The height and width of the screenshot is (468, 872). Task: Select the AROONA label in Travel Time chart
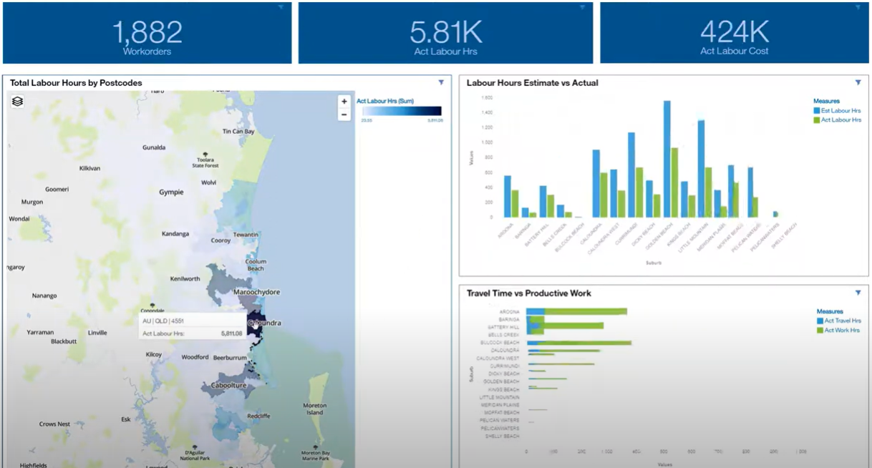pos(509,312)
